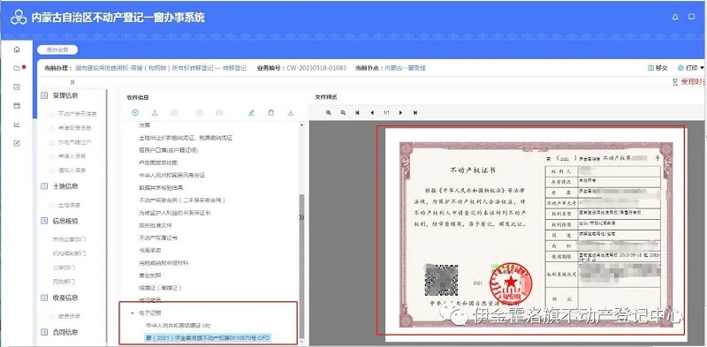Screen dimensions: 707x347
Task: Select 中华人民共和国居民身份证 entry
Action: pyautogui.click(x=171, y=175)
